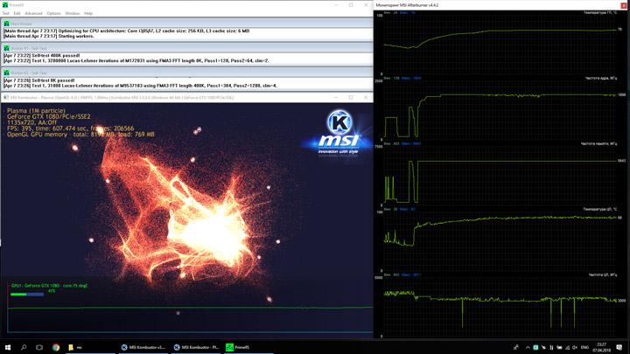Open the Options menu in Prime95
The width and height of the screenshot is (630, 354).
pyautogui.click(x=53, y=13)
